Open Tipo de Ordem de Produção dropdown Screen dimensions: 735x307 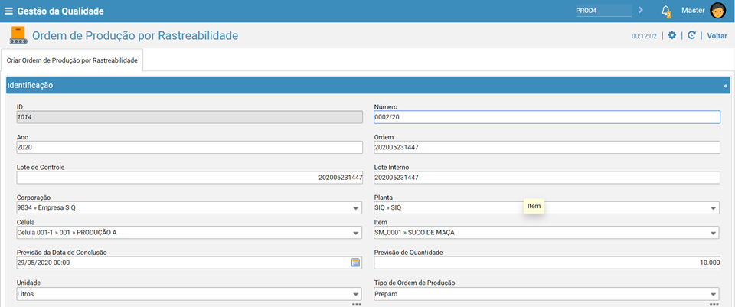tap(714, 294)
